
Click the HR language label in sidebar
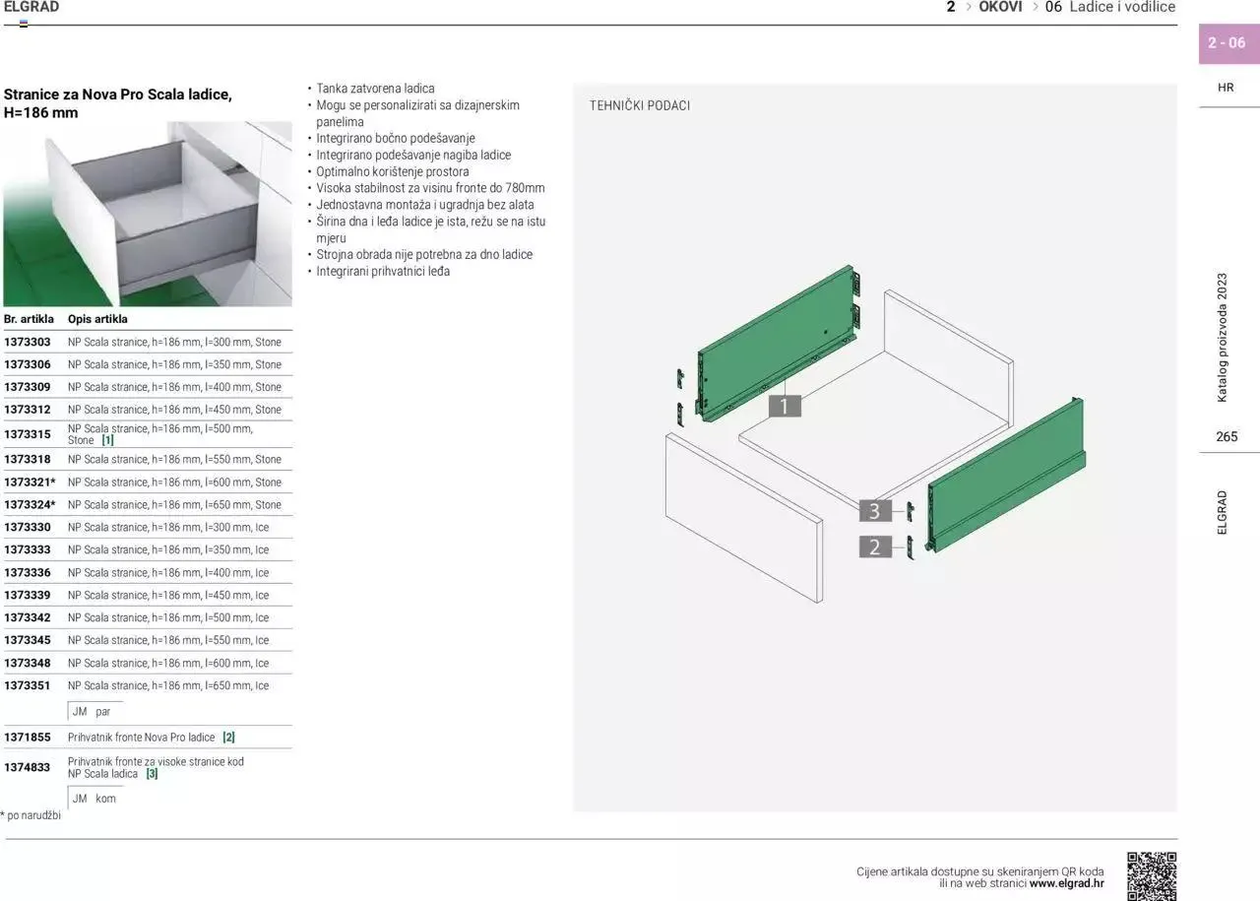tap(1226, 88)
